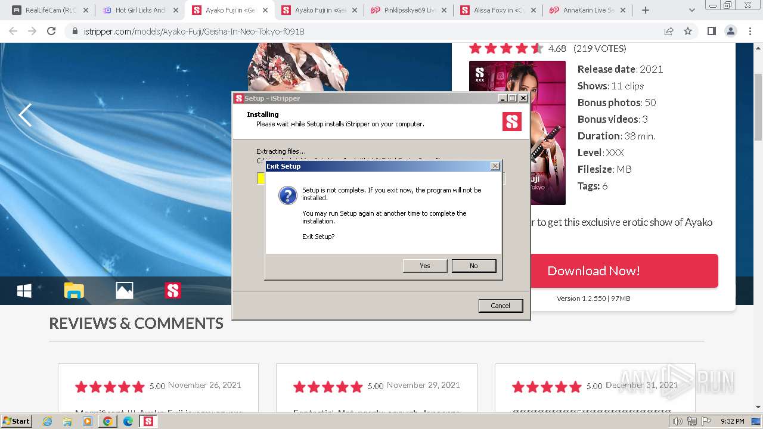Open the show cover thumbnail
This screenshot has width=763, height=429.
click(517, 133)
